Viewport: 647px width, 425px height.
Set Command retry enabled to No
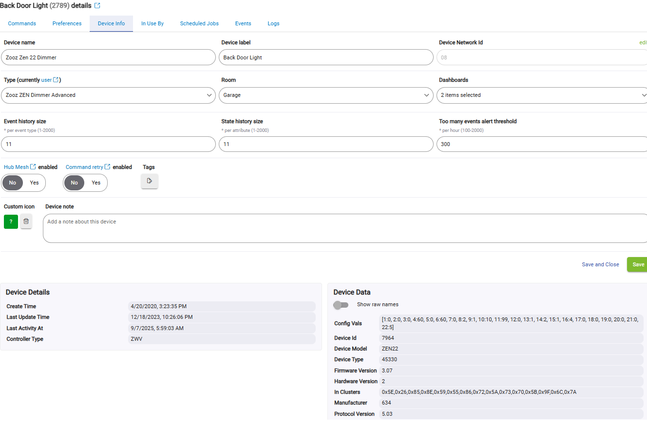click(x=74, y=183)
